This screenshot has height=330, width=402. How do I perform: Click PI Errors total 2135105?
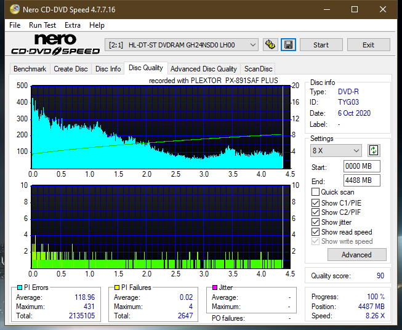coord(82,316)
